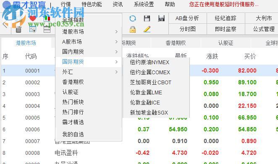The image size is (278, 164).
Task: Click the red heart favorites icon
Action: point(33,18)
